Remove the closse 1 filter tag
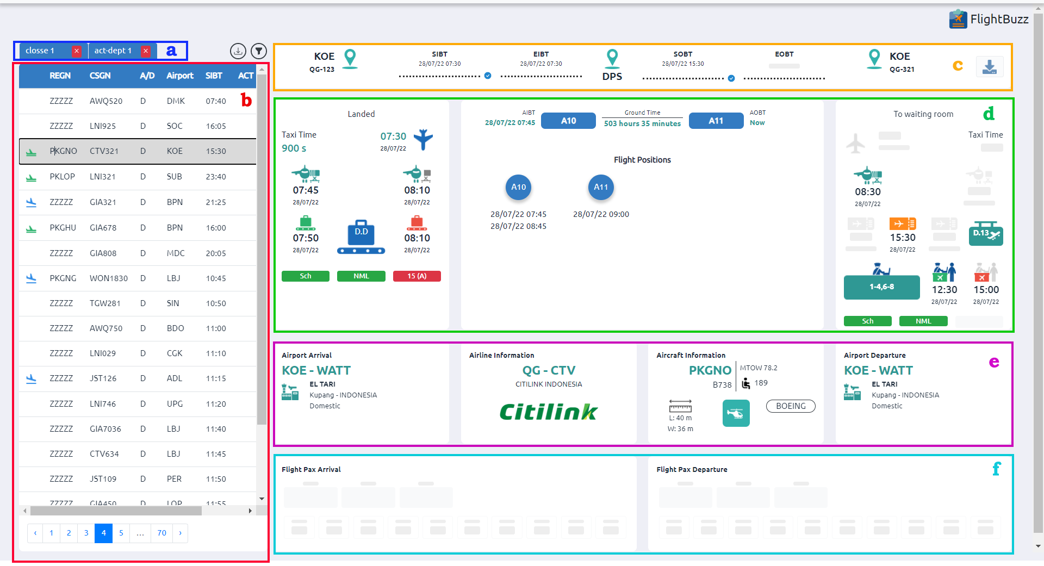 [77, 51]
